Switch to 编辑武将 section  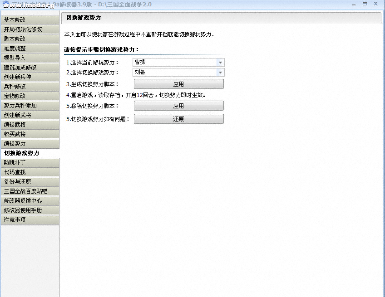click(30, 125)
